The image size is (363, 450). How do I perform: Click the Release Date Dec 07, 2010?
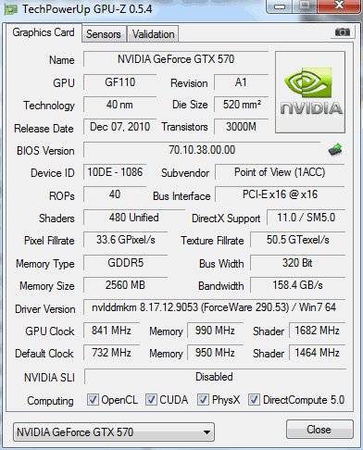pyautogui.click(x=119, y=127)
